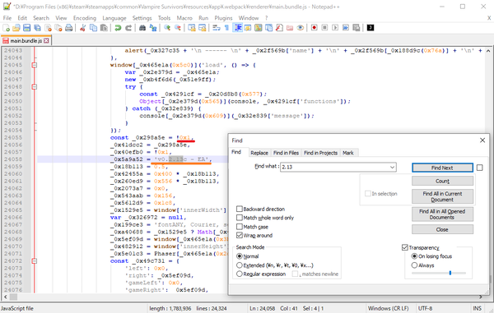Viewport: 494px width, 313px height.
Task: Switch to the Find in Files tab
Action: tap(286, 153)
